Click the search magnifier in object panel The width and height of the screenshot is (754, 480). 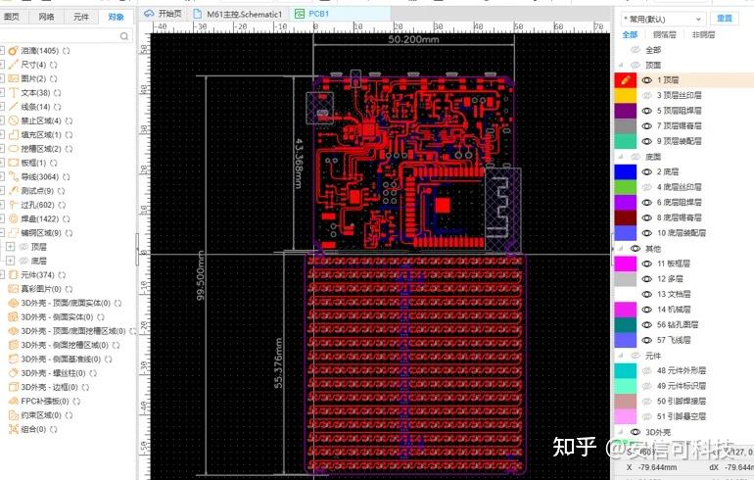124,36
